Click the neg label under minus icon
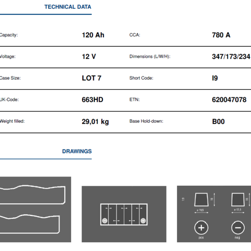The image size is (251, 251). tap(237, 238)
